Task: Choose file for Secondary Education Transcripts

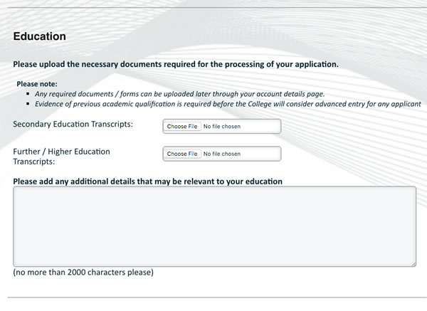Action: coord(182,127)
